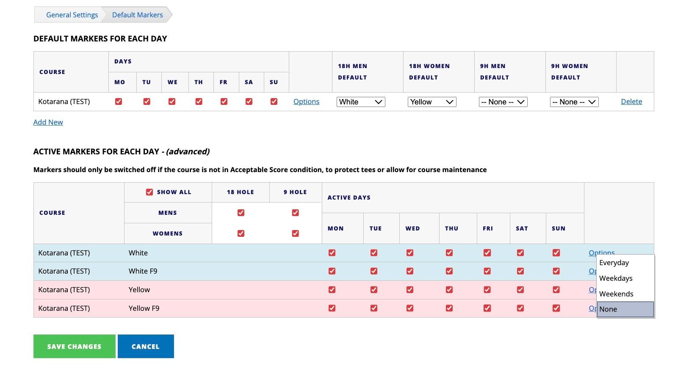Uncheck Mon for the White marker row
686x392 pixels.
[x=332, y=253]
